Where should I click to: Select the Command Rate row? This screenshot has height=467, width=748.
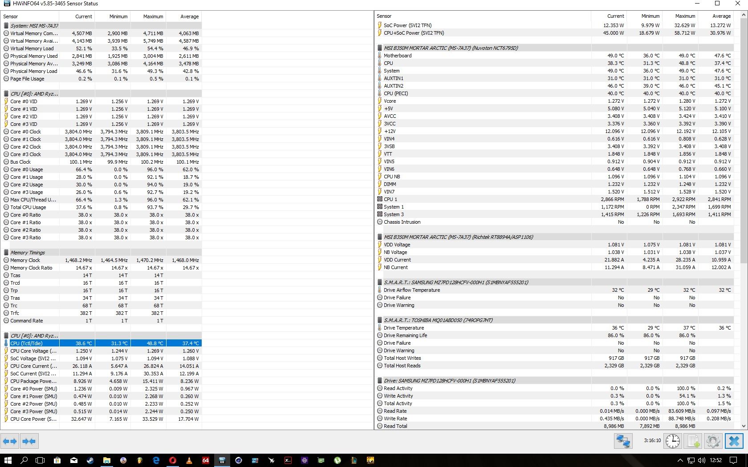click(x=102, y=320)
